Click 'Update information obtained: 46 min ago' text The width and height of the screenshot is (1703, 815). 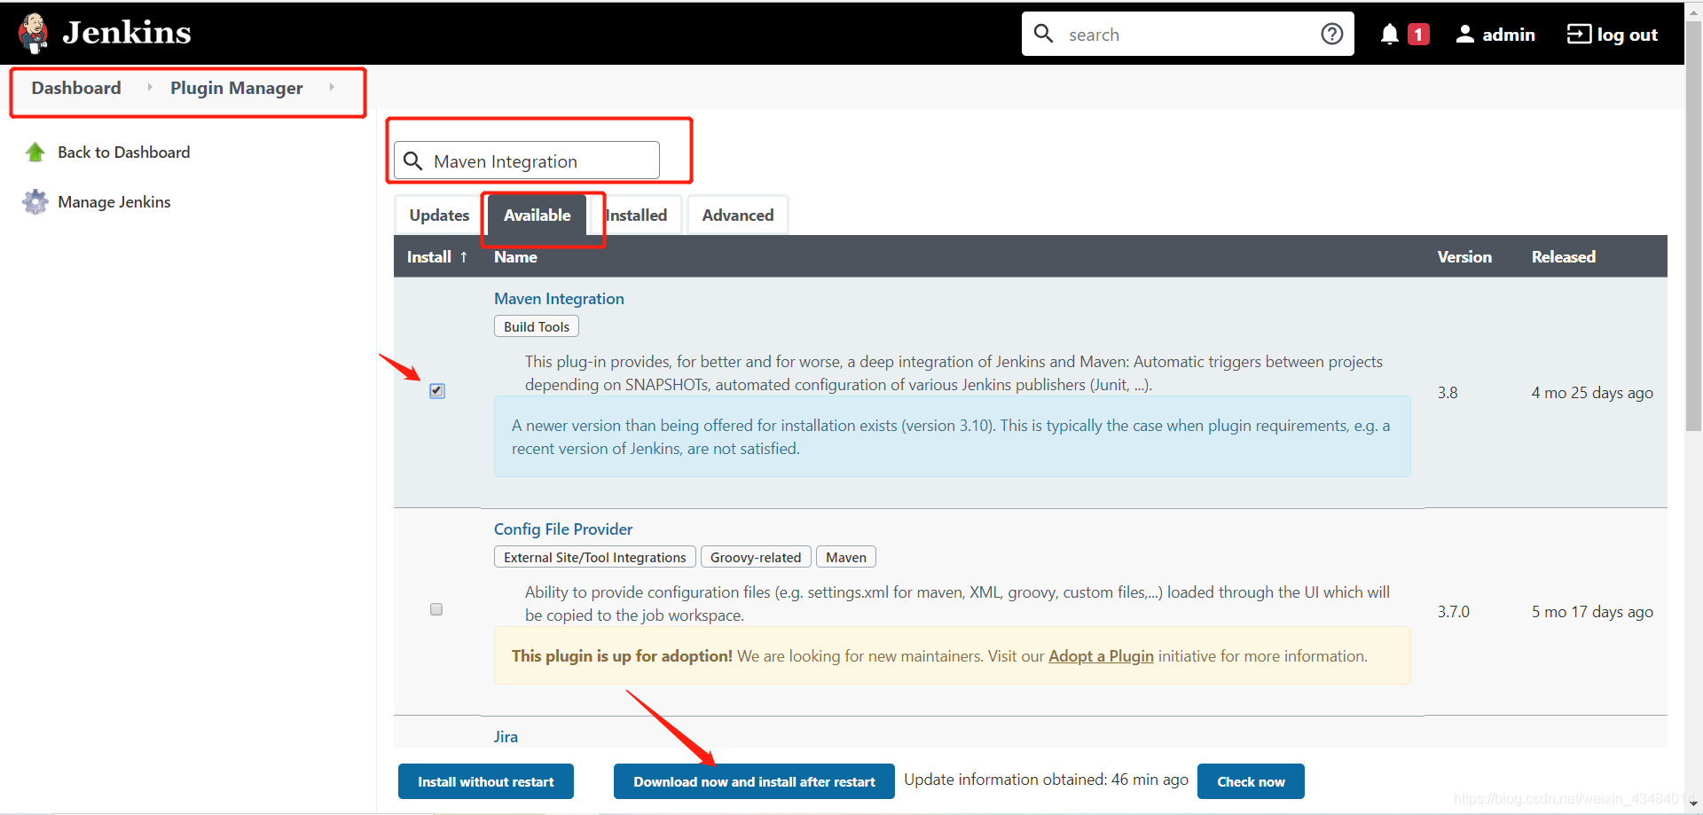(x=1046, y=780)
